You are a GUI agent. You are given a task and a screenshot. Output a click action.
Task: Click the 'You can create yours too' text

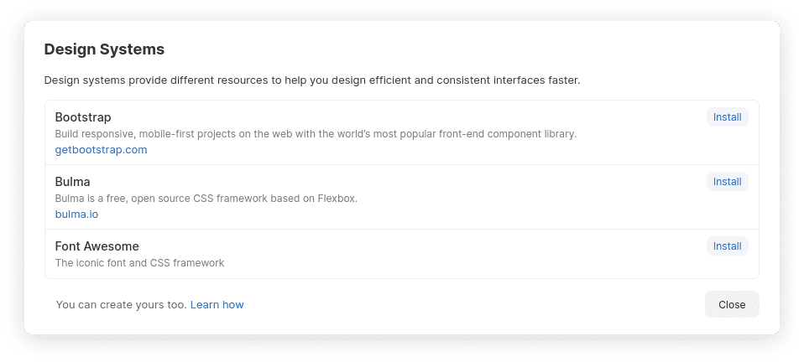pos(121,305)
